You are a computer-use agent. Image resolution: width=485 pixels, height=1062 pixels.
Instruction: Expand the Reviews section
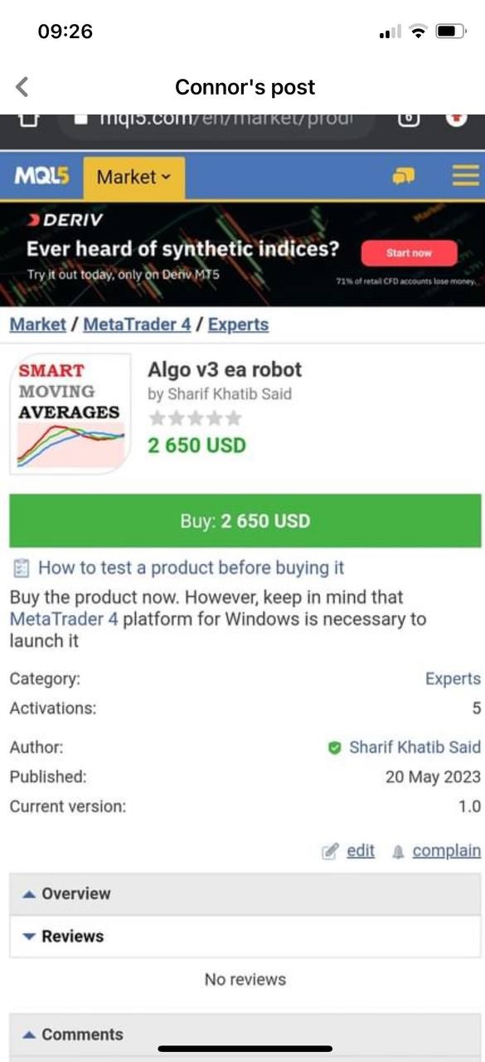(x=74, y=936)
